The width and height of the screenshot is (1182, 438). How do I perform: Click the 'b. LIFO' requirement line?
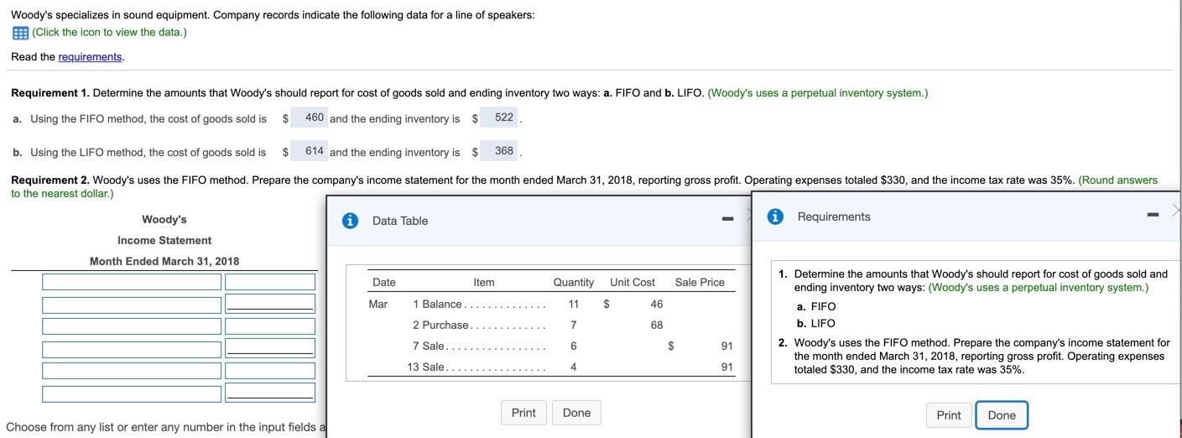[816, 323]
